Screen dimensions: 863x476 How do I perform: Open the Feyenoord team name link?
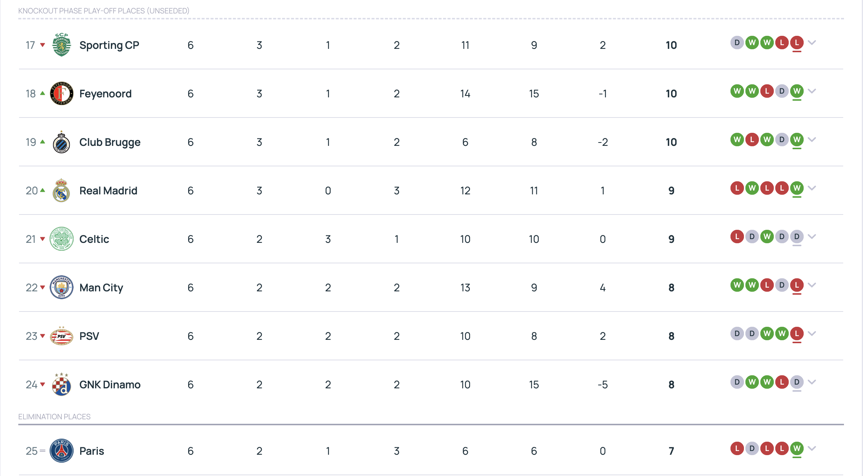click(106, 94)
